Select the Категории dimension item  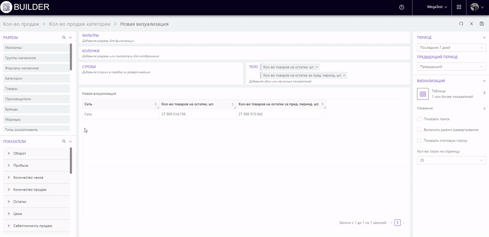(14, 78)
